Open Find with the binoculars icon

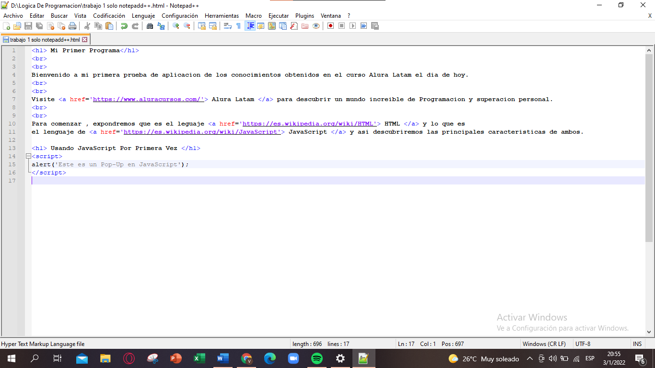tap(150, 26)
